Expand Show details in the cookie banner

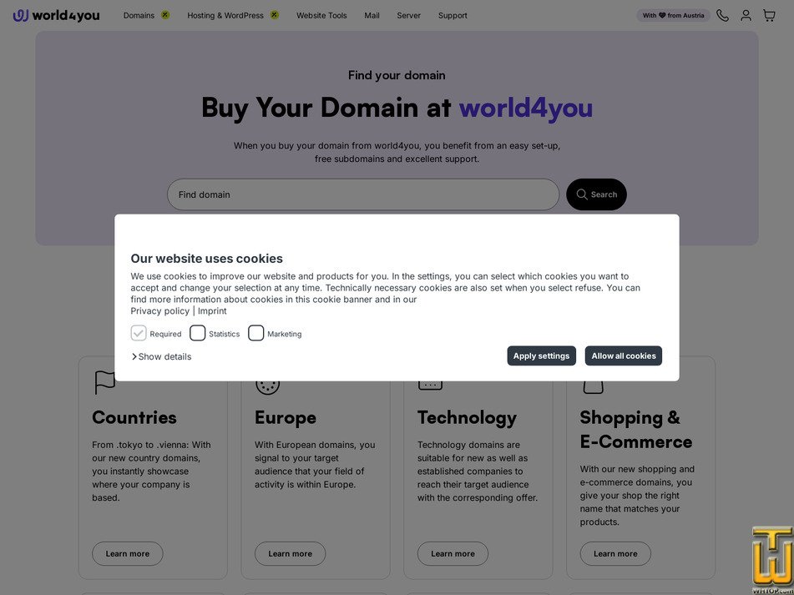[162, 356]
